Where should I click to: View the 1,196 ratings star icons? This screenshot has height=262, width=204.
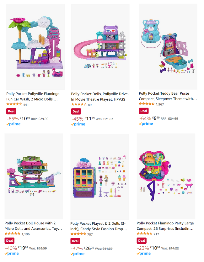(12, 233)
